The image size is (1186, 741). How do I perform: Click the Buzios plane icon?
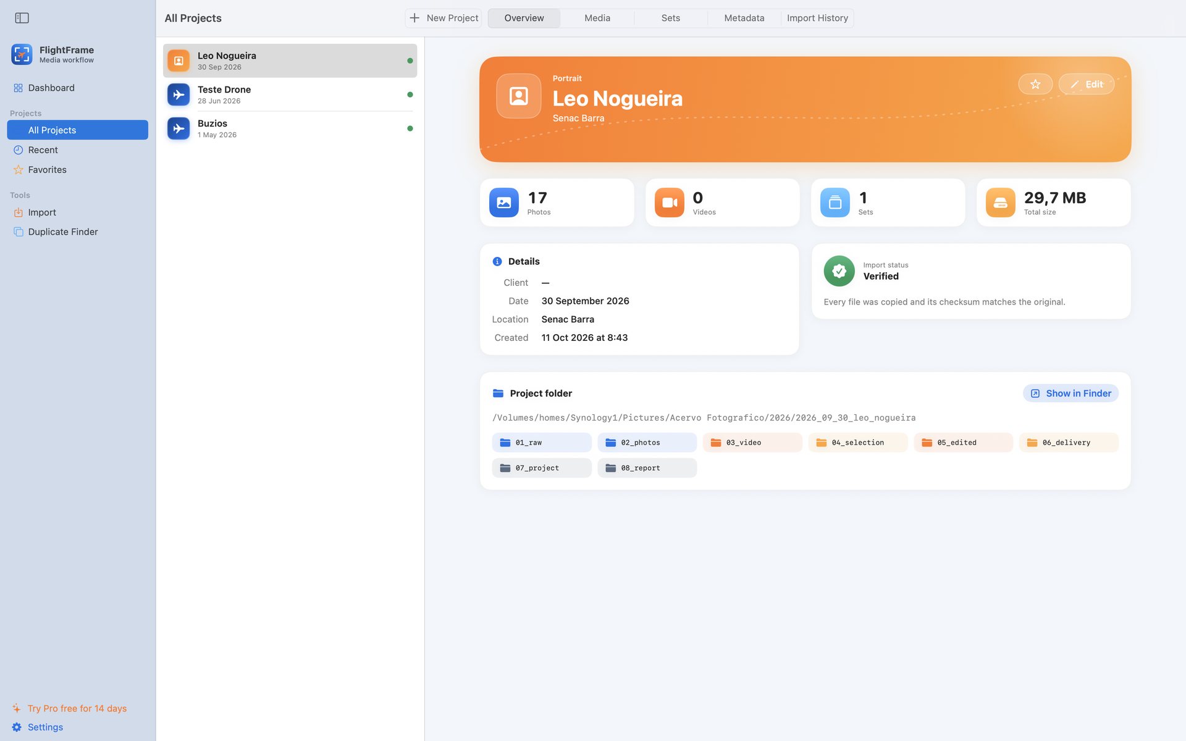(x=179, y=128)
